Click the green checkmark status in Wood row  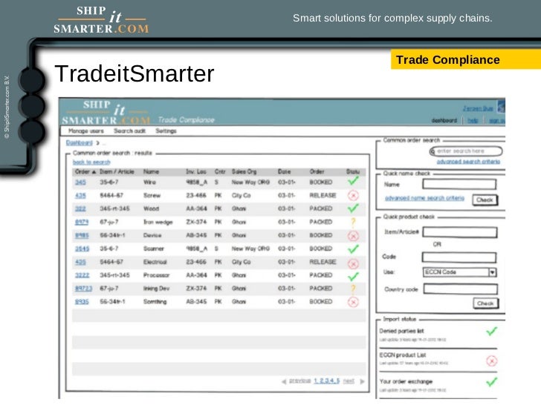click(x=352, y=208)
